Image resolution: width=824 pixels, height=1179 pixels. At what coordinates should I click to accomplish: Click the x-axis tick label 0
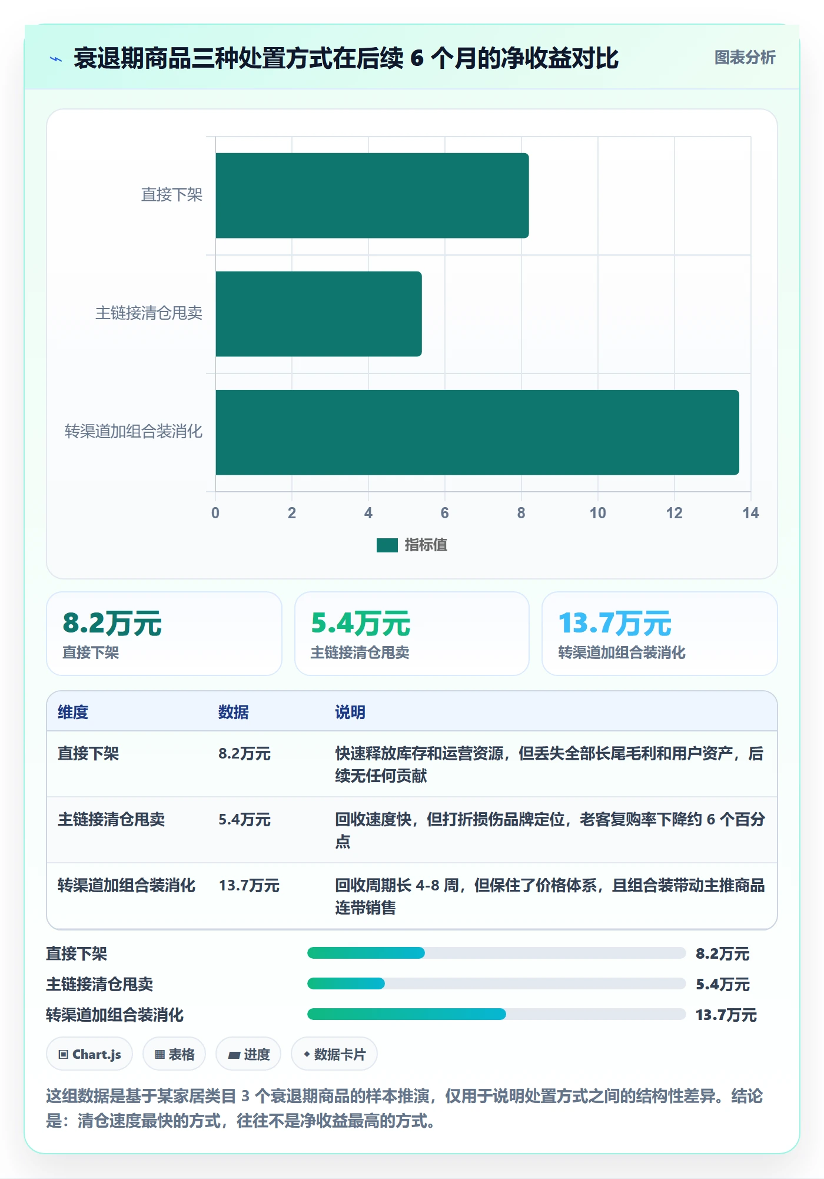pyautogui.click(x=215, y=513)
